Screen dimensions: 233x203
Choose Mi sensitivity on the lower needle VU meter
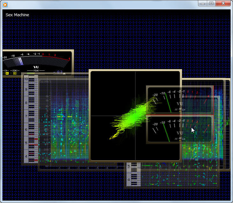point(180,138)
